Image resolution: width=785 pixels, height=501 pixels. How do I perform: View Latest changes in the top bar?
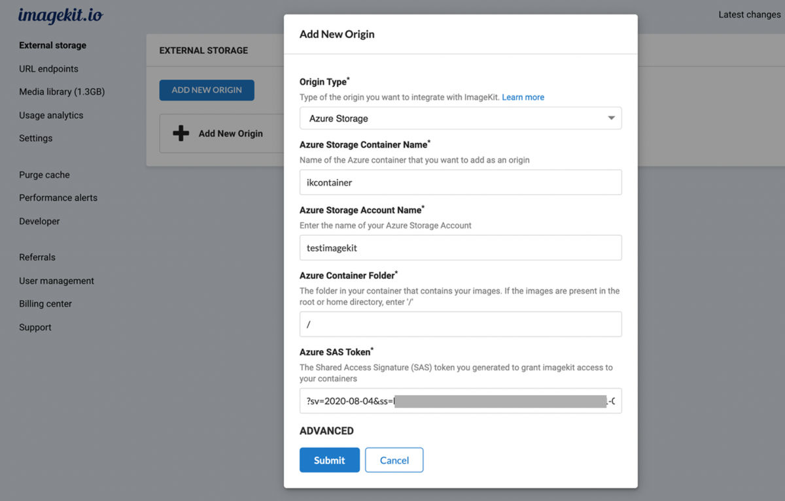coord(749,14)
